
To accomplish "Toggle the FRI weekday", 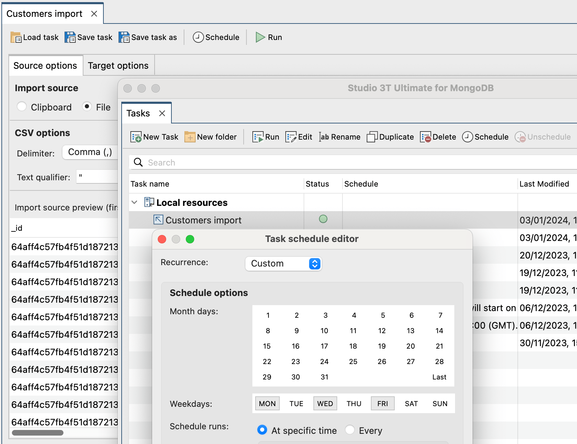I will click(382, 404).
